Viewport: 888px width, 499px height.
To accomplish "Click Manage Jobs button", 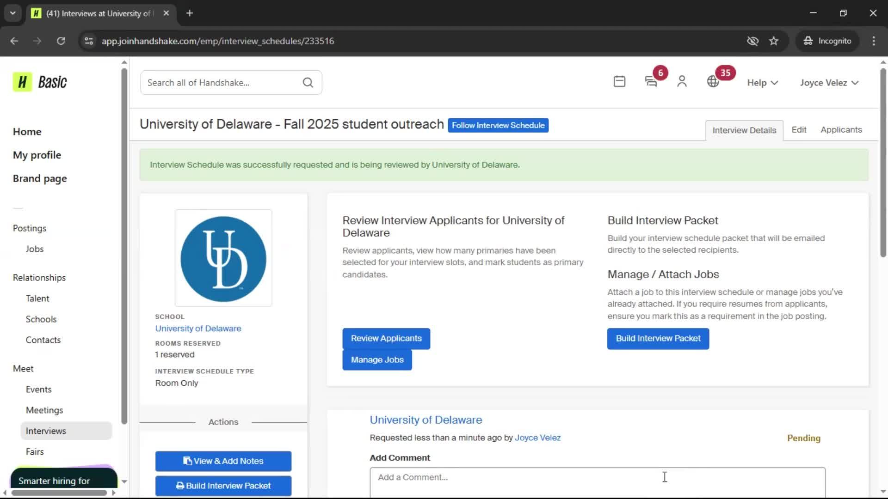I will tap(377, 360).
